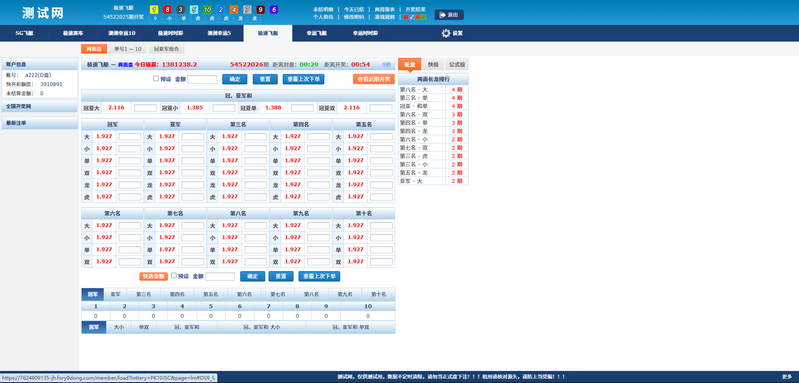Click the purple number 6 ball
The image size is (799, 383).
tap(274, 10)
